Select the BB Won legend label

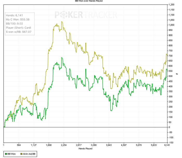(11, 154)
